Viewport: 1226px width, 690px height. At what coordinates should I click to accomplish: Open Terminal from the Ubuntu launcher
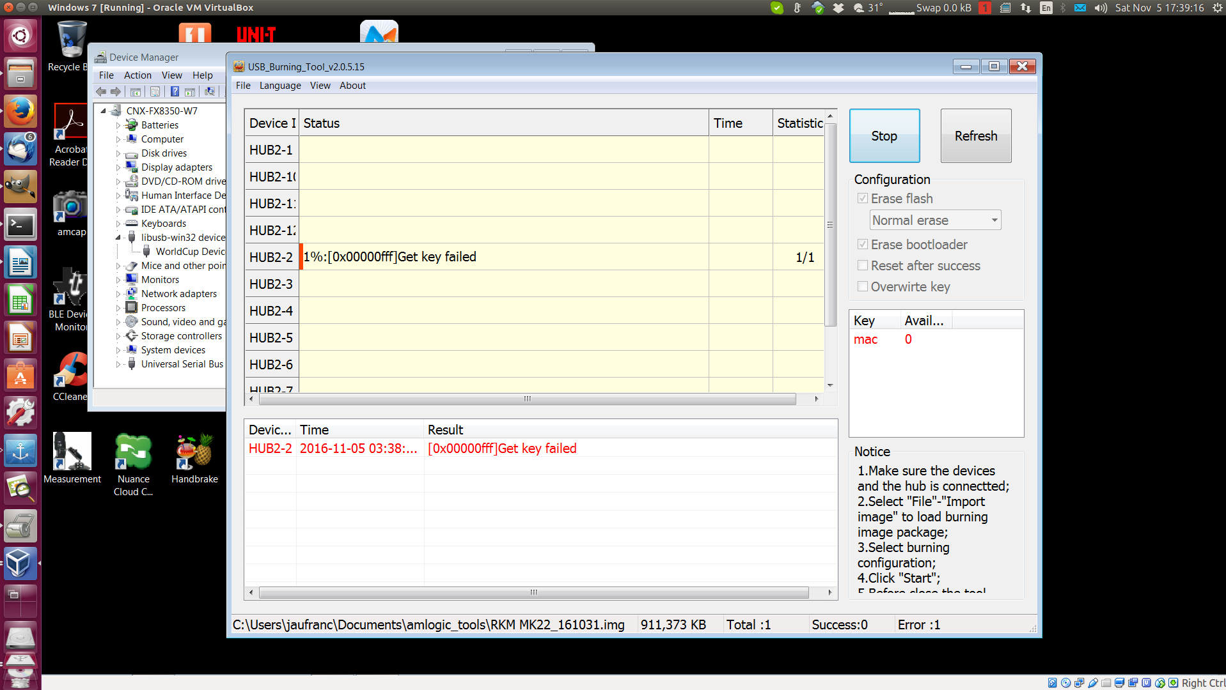click(20, 225)
